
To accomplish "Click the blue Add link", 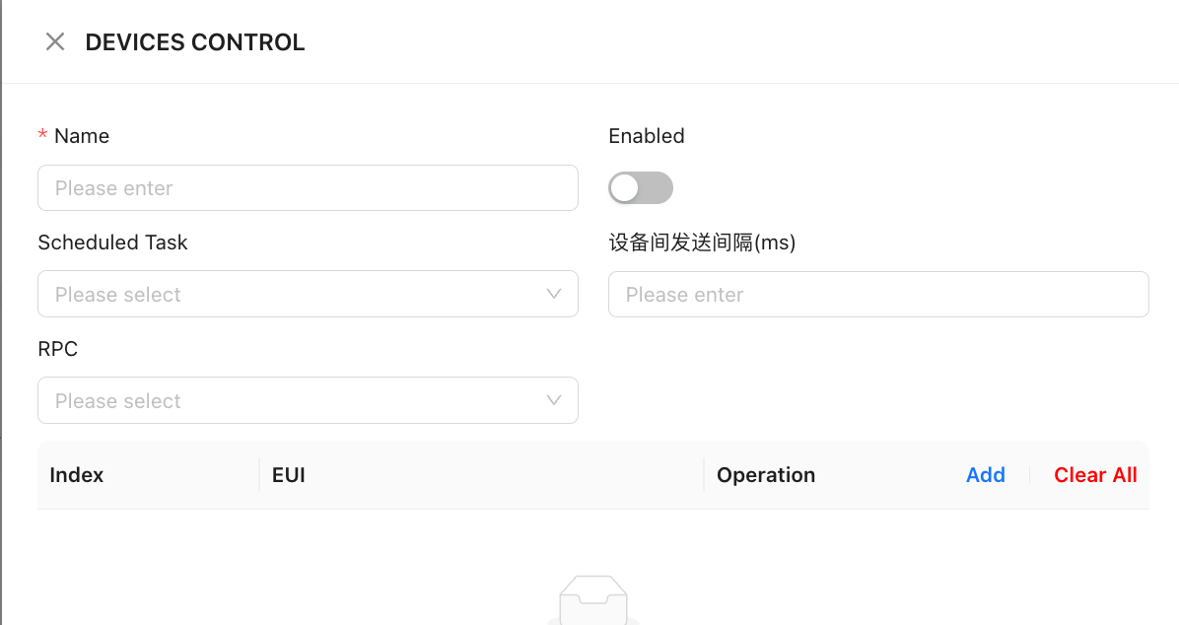I will coord(985,475).
